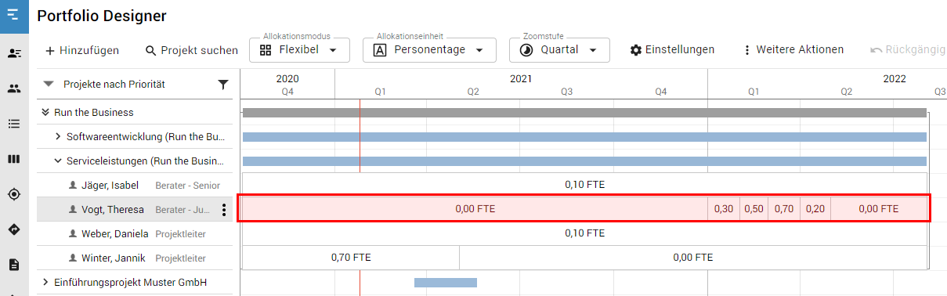
Task: Expand Einführungsprojekt Muster GmbH row
Action: point(45,282)
